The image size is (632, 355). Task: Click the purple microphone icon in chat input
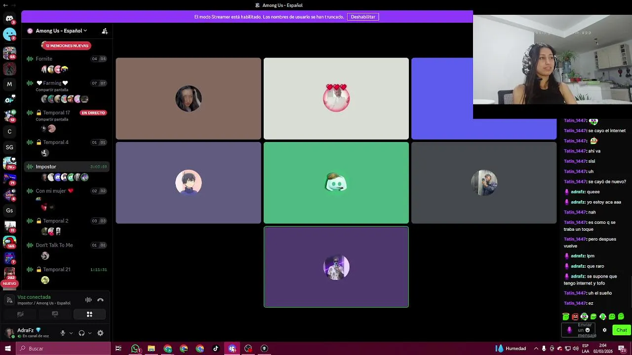point(569,330)
